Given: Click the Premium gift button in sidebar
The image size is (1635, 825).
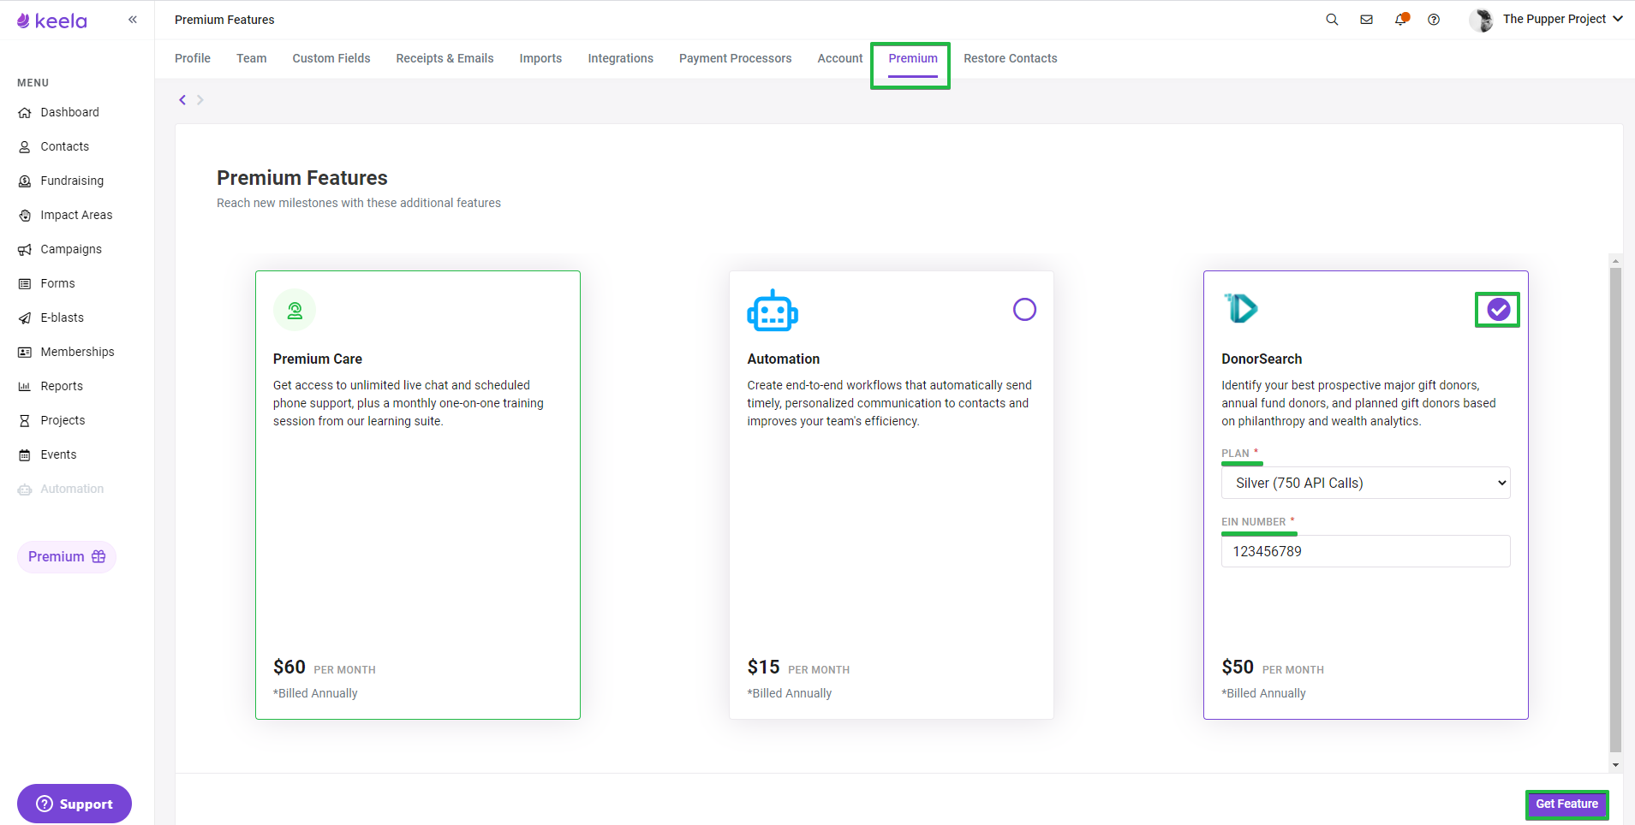Looking at the screenshot, I should (x=67, y=556).
